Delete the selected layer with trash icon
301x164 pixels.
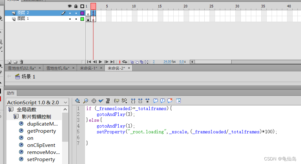click(21, 62)
